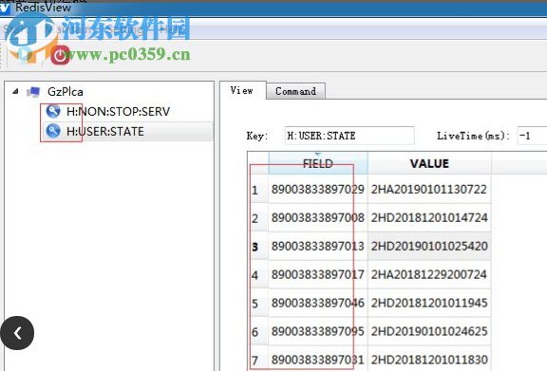Switch to the Command tab
This screenshot has height=371, width=547.
point(296,91)
